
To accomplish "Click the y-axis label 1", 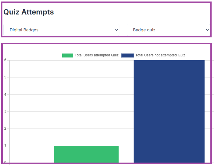I will coord(5,146).
